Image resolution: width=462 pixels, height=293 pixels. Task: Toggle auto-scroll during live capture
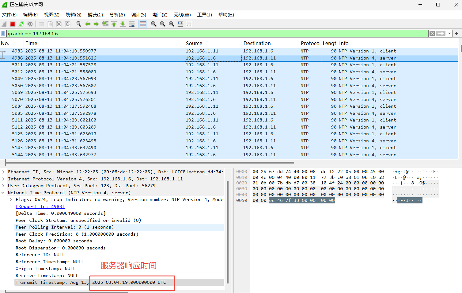(132, 24)
